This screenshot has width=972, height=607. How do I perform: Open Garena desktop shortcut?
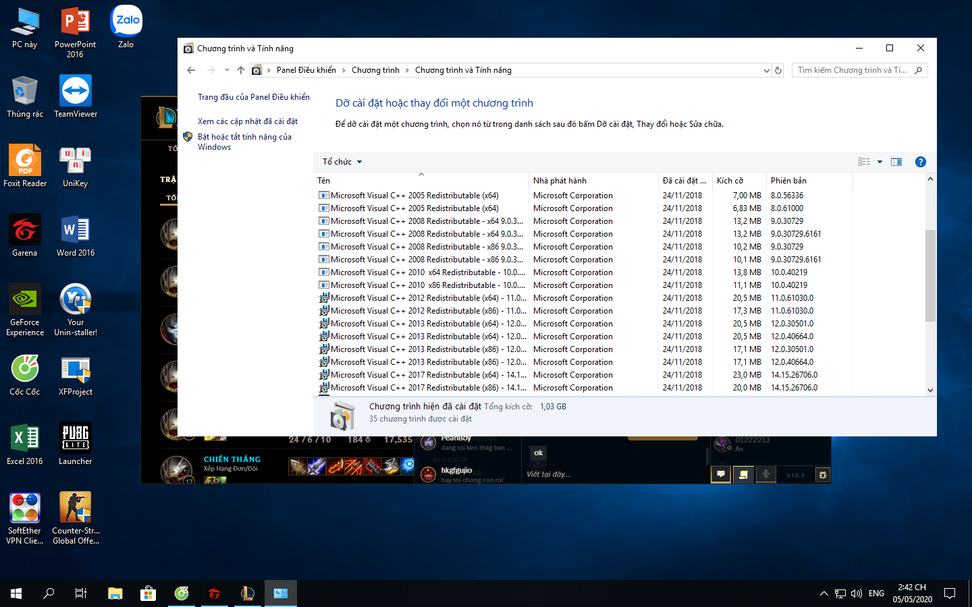coord(25,236)
